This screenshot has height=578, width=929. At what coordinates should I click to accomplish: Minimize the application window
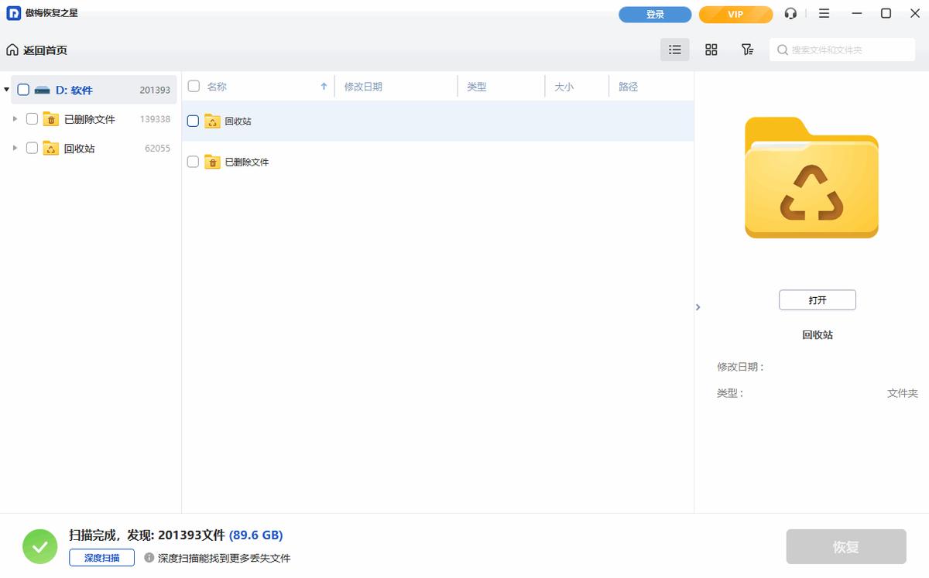pos(856,14)
